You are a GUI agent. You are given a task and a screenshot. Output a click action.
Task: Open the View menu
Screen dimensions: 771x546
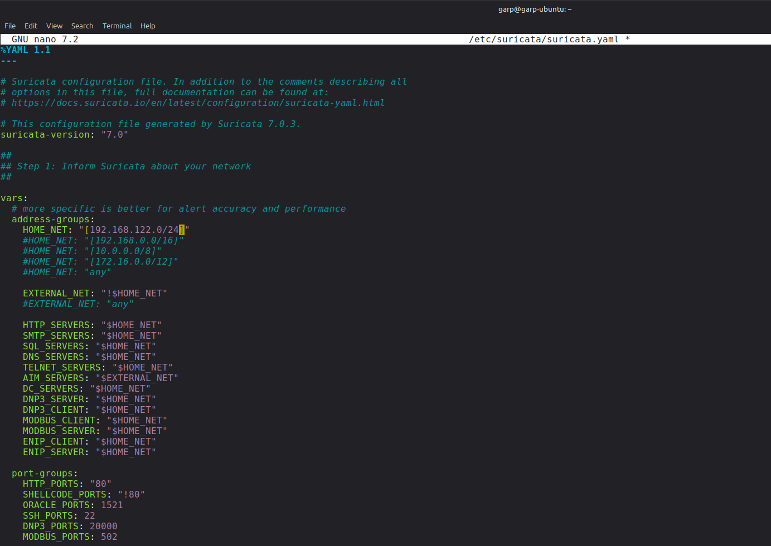point(54,26)
